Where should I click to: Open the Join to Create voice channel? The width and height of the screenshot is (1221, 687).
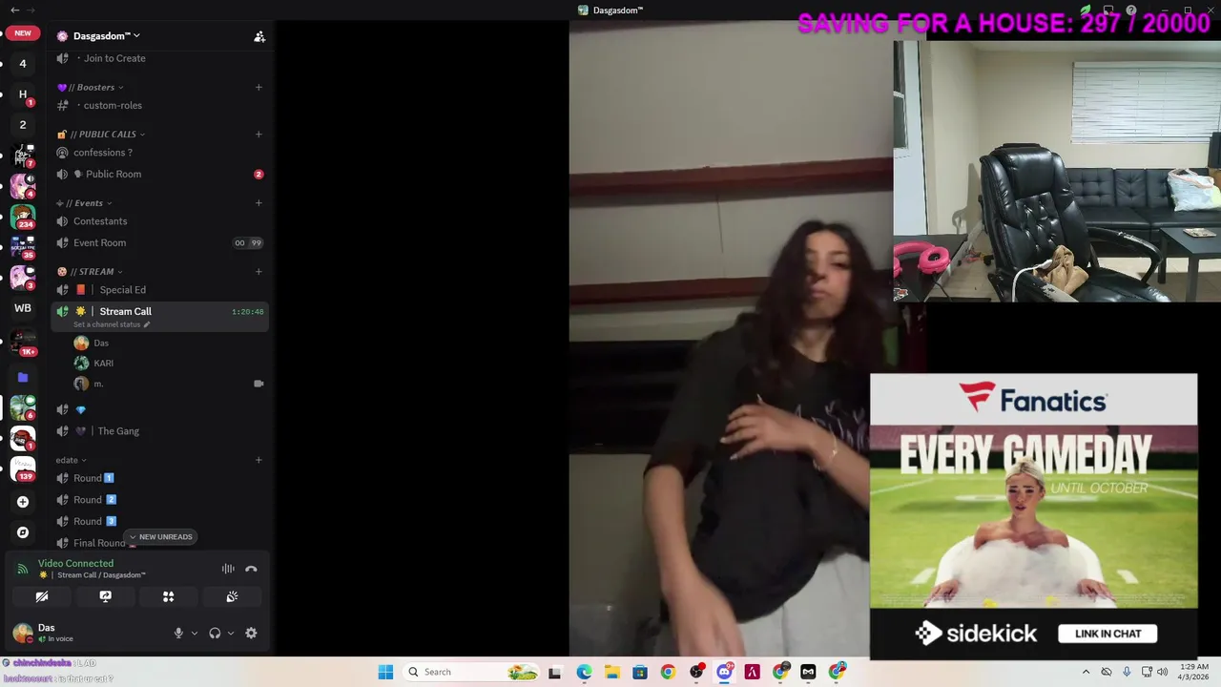click(114, 58)
